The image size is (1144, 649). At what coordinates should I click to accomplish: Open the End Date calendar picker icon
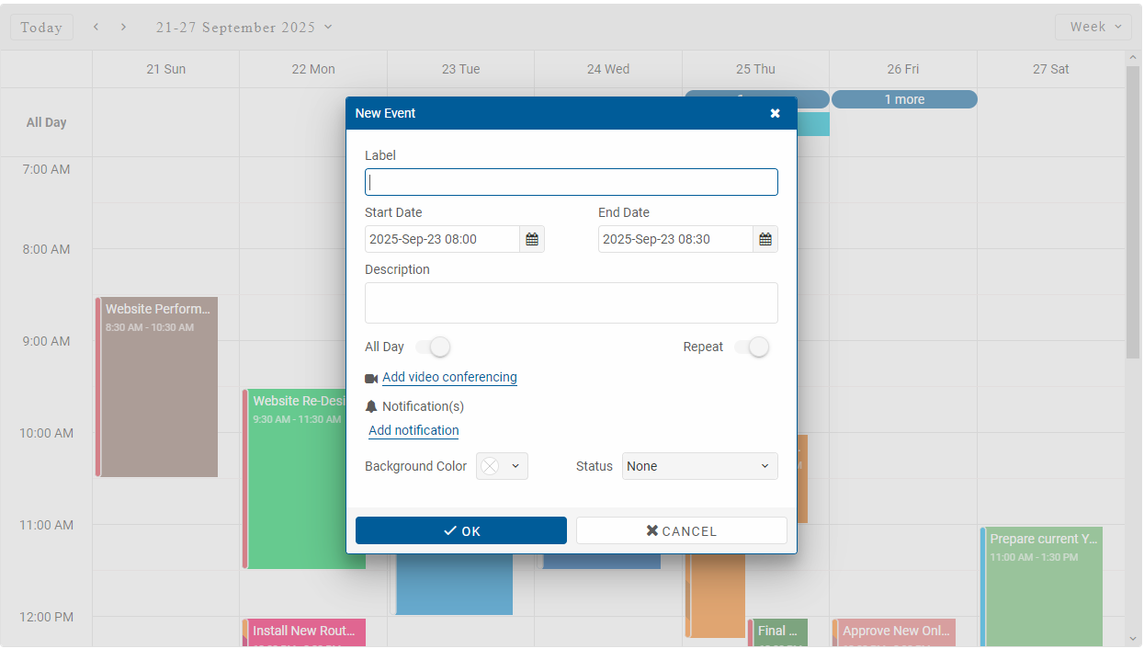tap(765, 239)
